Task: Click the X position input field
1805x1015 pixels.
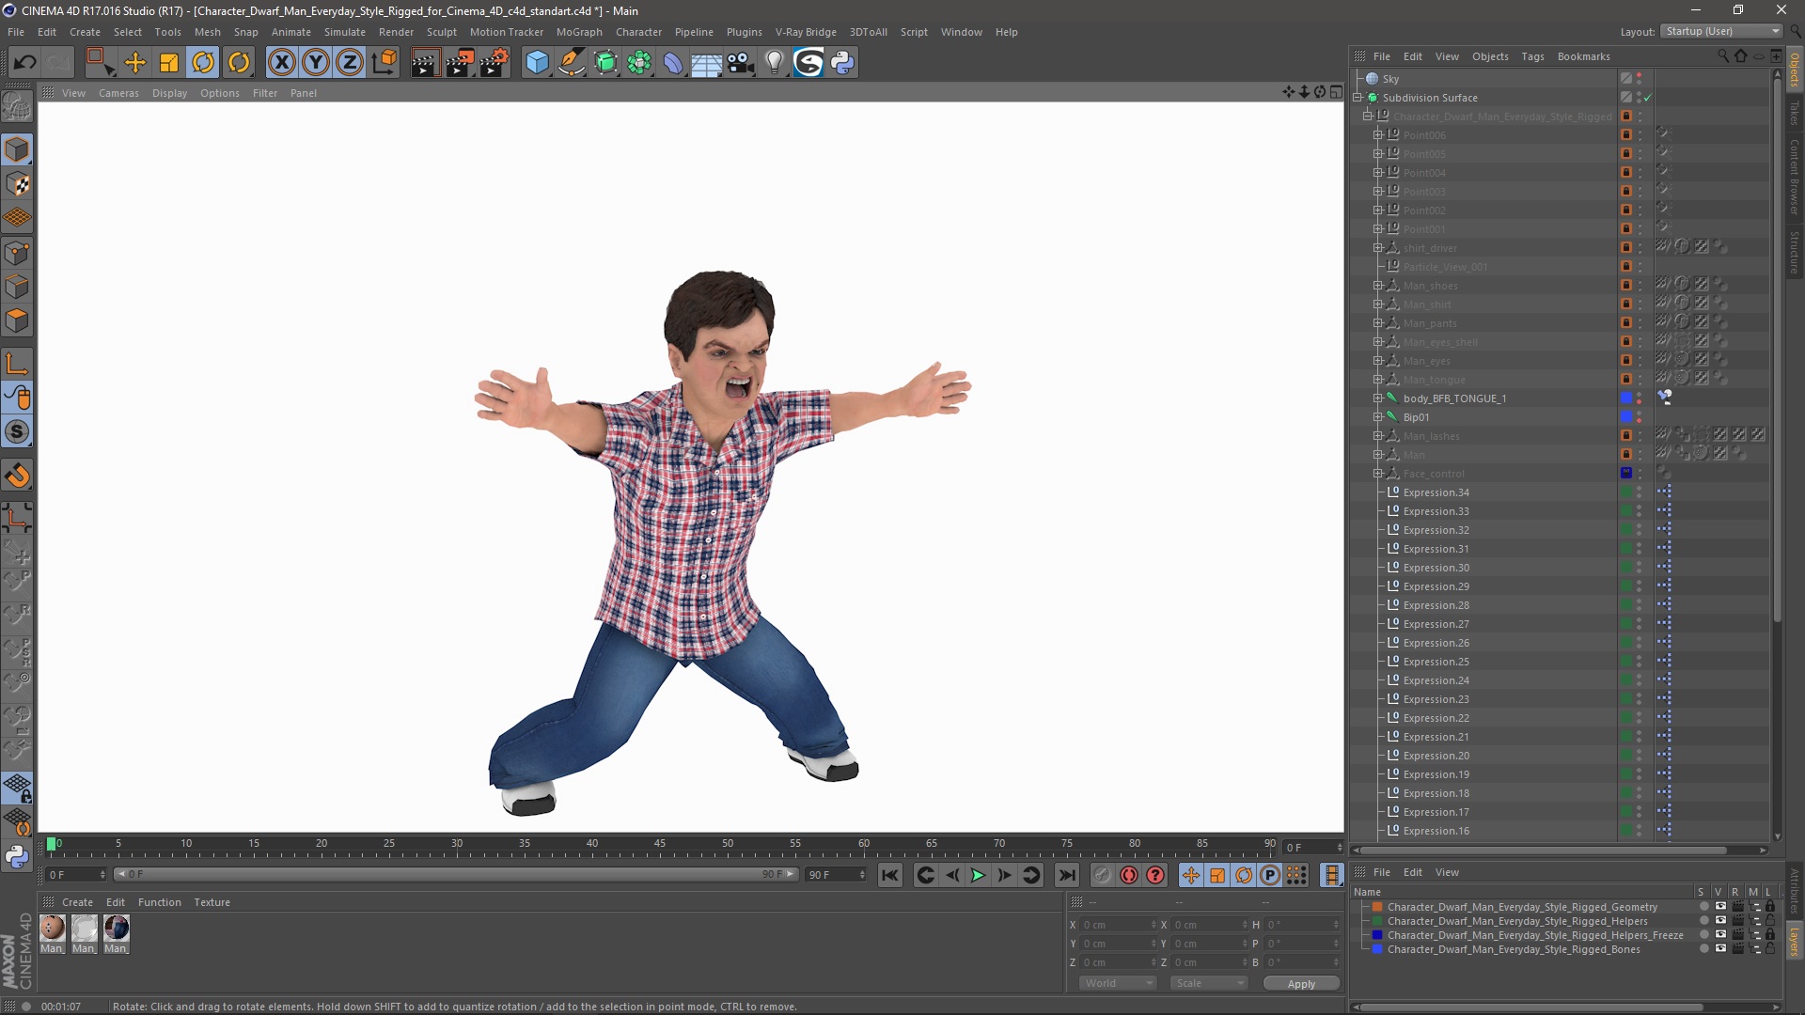Action: (1119, 925)
